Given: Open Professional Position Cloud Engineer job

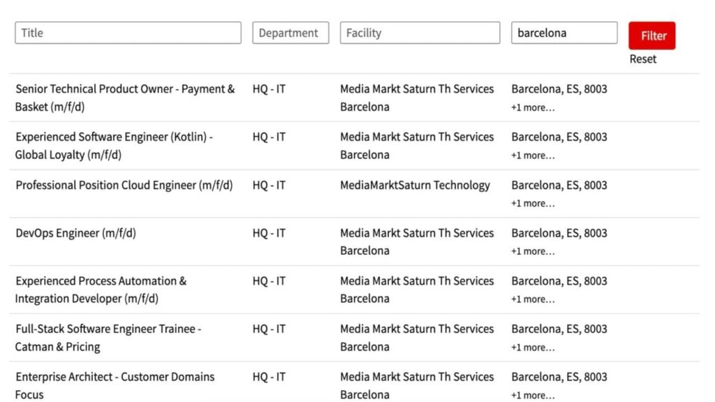Looking at the screenshot, I should (124, 185).
